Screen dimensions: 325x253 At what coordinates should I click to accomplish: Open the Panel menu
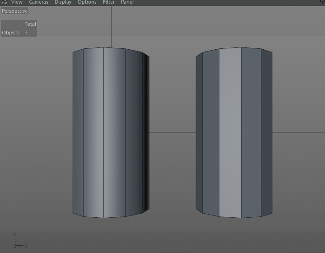coord(127,2)
